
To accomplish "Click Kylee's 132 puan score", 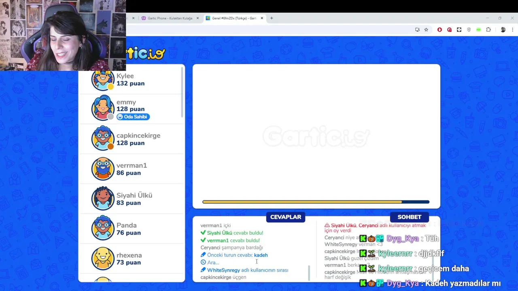I will coord(130,83).
